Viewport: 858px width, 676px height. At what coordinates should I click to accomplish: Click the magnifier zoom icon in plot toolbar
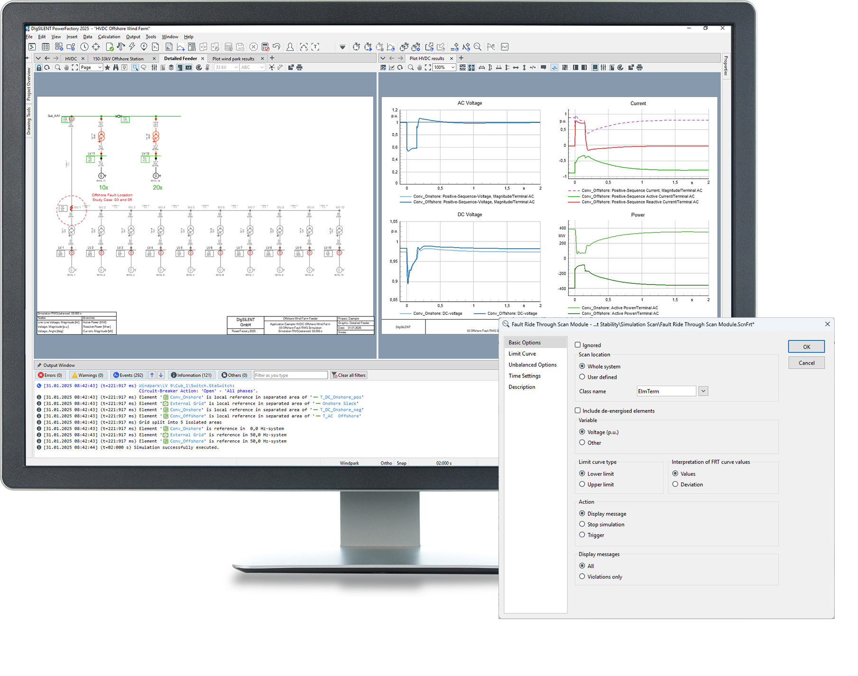coord(411,68)
